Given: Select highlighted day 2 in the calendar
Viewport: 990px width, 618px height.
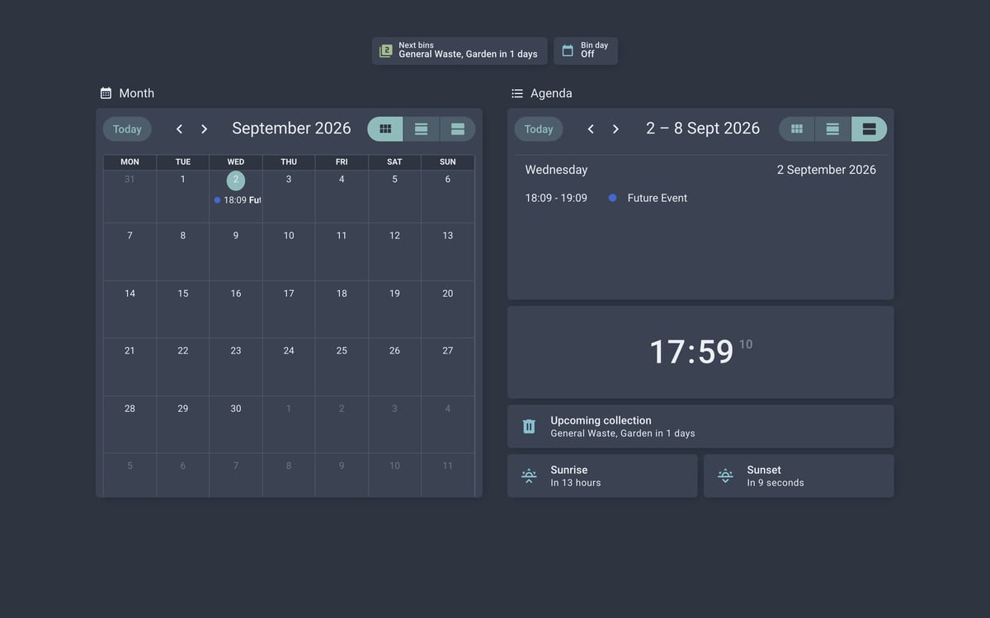Looking at the screenshot, I should click(x=236, y=180).
